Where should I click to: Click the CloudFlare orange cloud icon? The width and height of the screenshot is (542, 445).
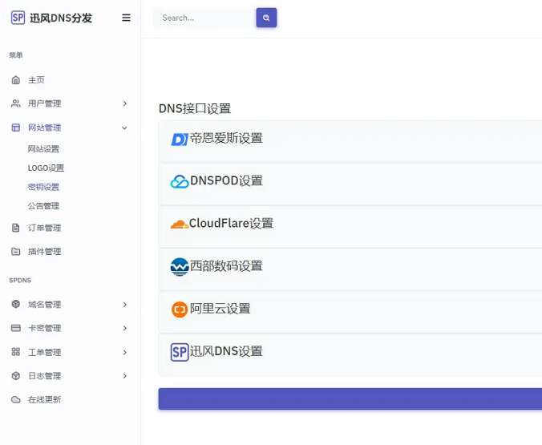click(x=179, y=225)
